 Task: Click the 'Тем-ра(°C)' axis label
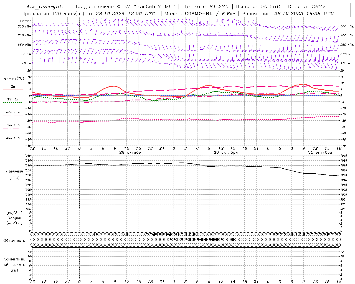pos(13,78)
